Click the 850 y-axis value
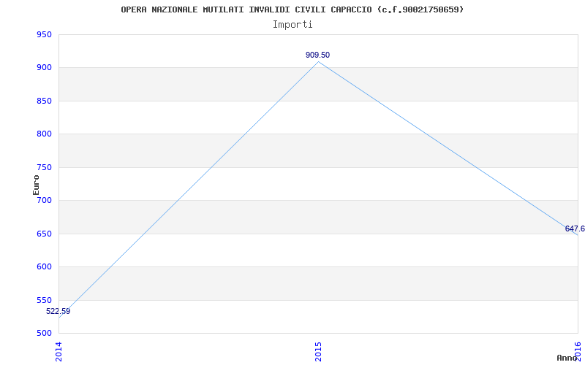Image resolution: width=585 pixels, height=365 pixels. [x=44, y=101]
